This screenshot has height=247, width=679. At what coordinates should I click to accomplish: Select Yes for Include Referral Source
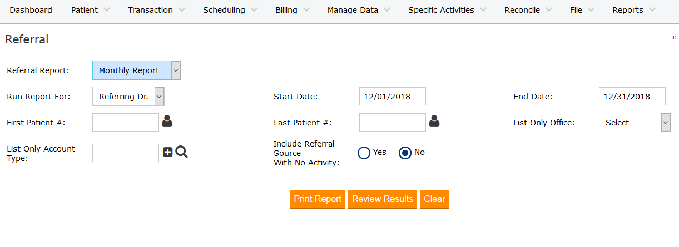point(364,153)
